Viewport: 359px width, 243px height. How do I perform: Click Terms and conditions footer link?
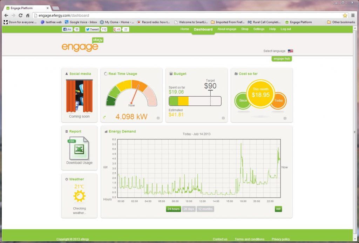pos(249,239)
